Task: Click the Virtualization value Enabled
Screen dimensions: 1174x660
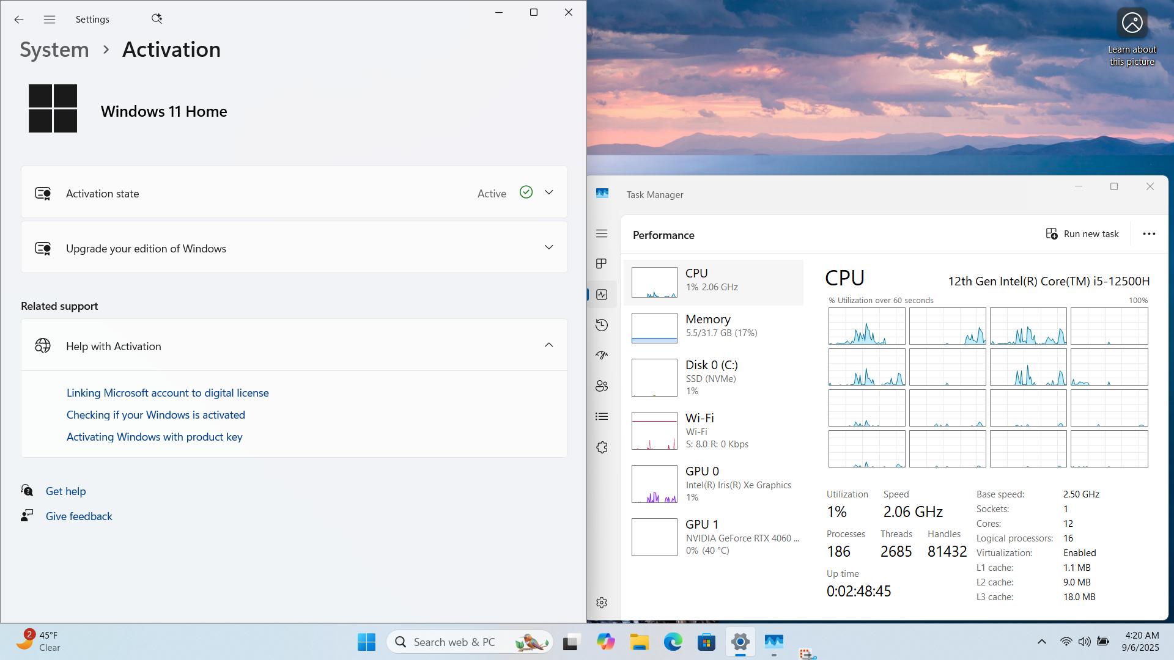Action: click(x=1079, y=553)
